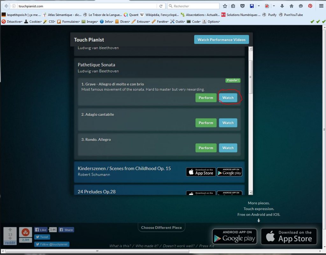Click Watch for Grave - Allegro movement
The image size is (326, 255).
click(228, 98)
